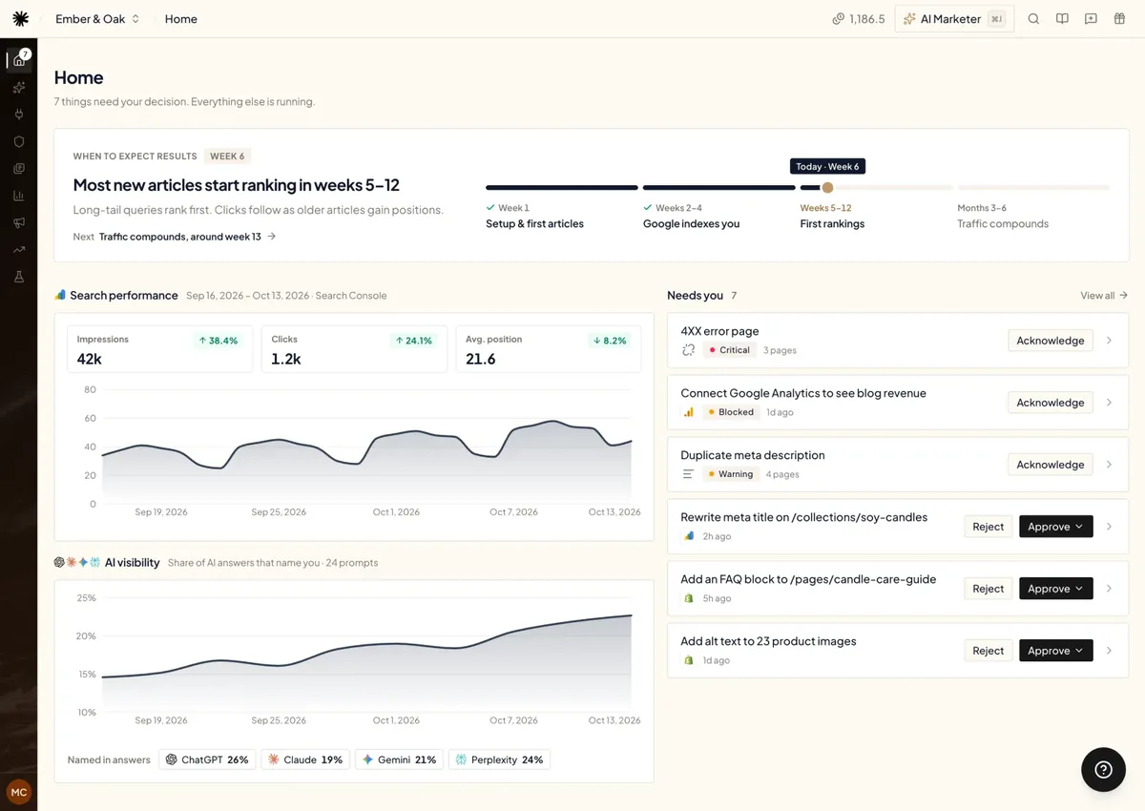Open the Ember & Oak workspace switcher
This screenshot has width=1145, height=811.
97,19
